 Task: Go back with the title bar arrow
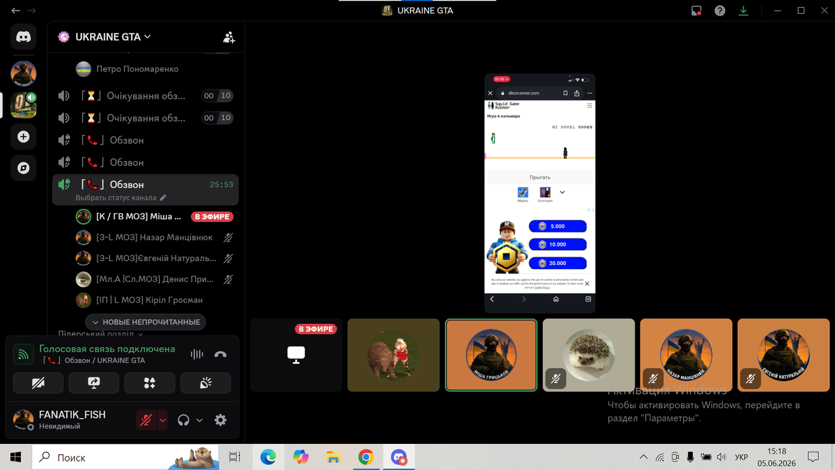tap(16, 10)
